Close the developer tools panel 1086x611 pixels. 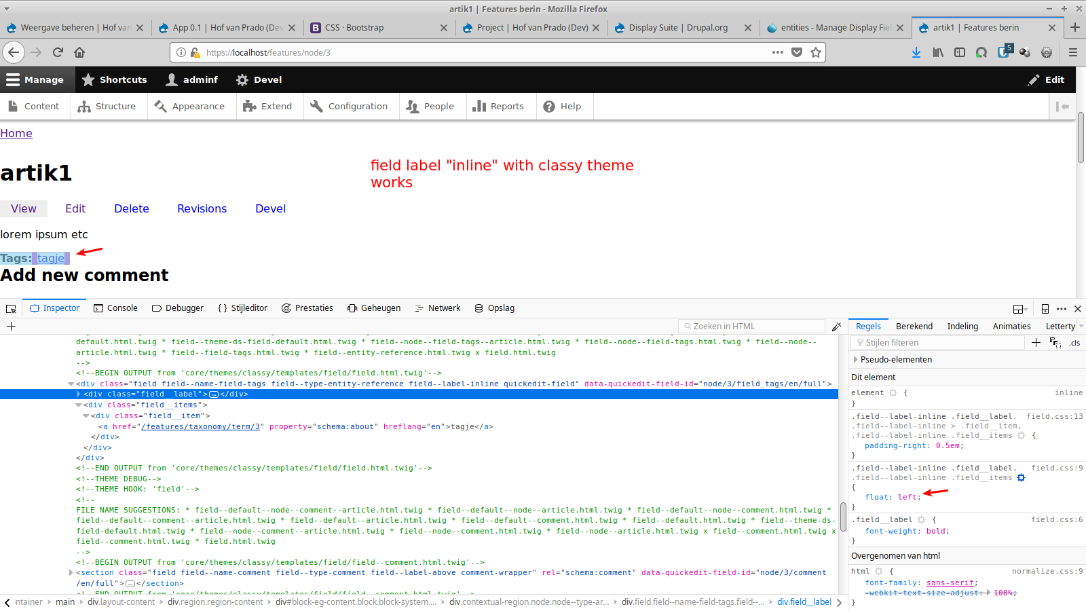(1078, 308)
